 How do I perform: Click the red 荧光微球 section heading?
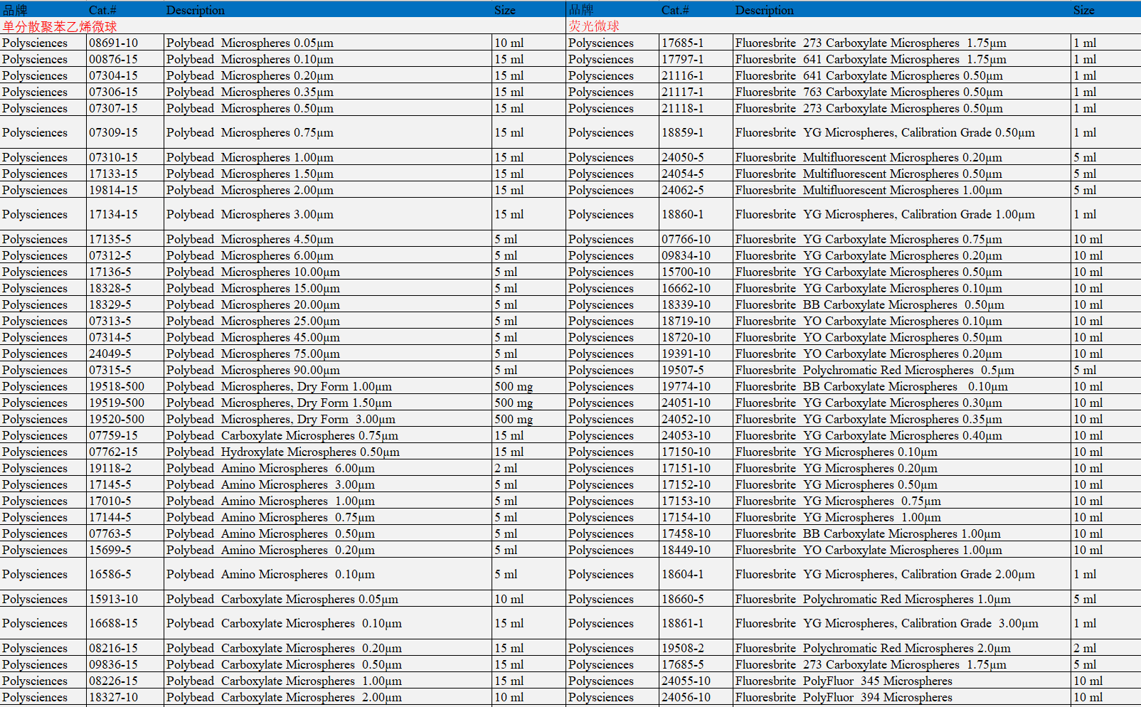tap(594, 26)
